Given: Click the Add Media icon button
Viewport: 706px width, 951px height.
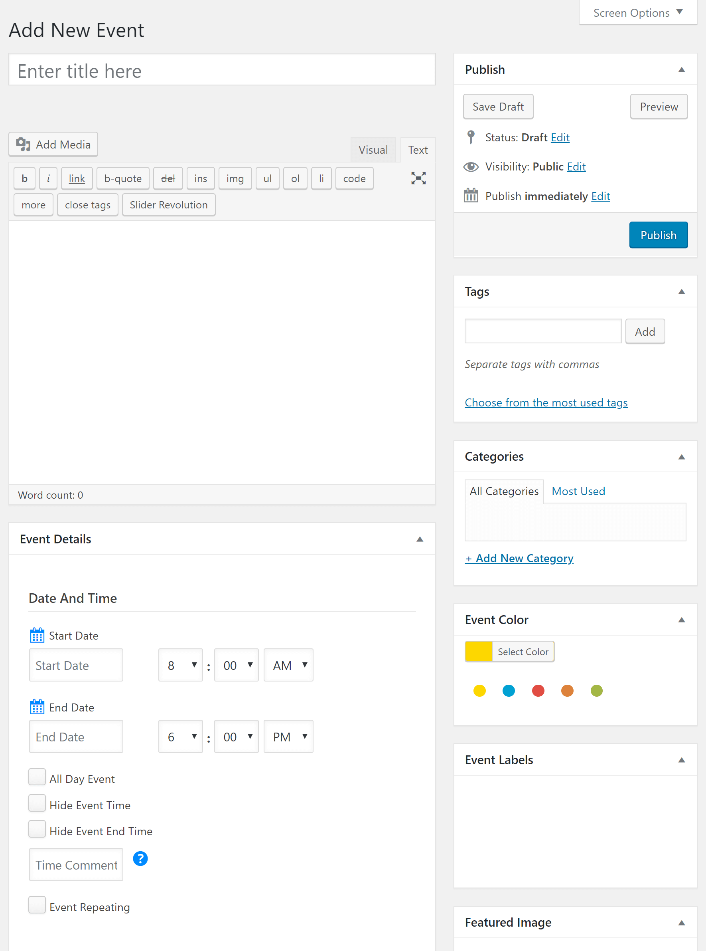Looking at the screenshot, I should (53, 145).
